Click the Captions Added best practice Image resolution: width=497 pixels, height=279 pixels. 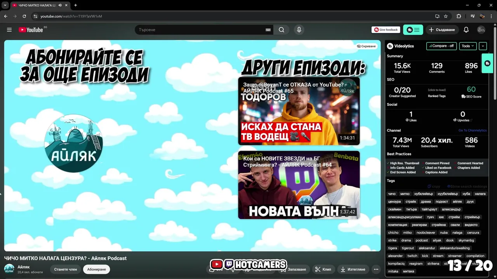(436, 172)
